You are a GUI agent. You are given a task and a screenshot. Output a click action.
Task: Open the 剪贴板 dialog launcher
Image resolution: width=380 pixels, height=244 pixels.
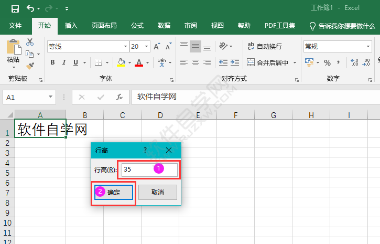tap(40, 80)
